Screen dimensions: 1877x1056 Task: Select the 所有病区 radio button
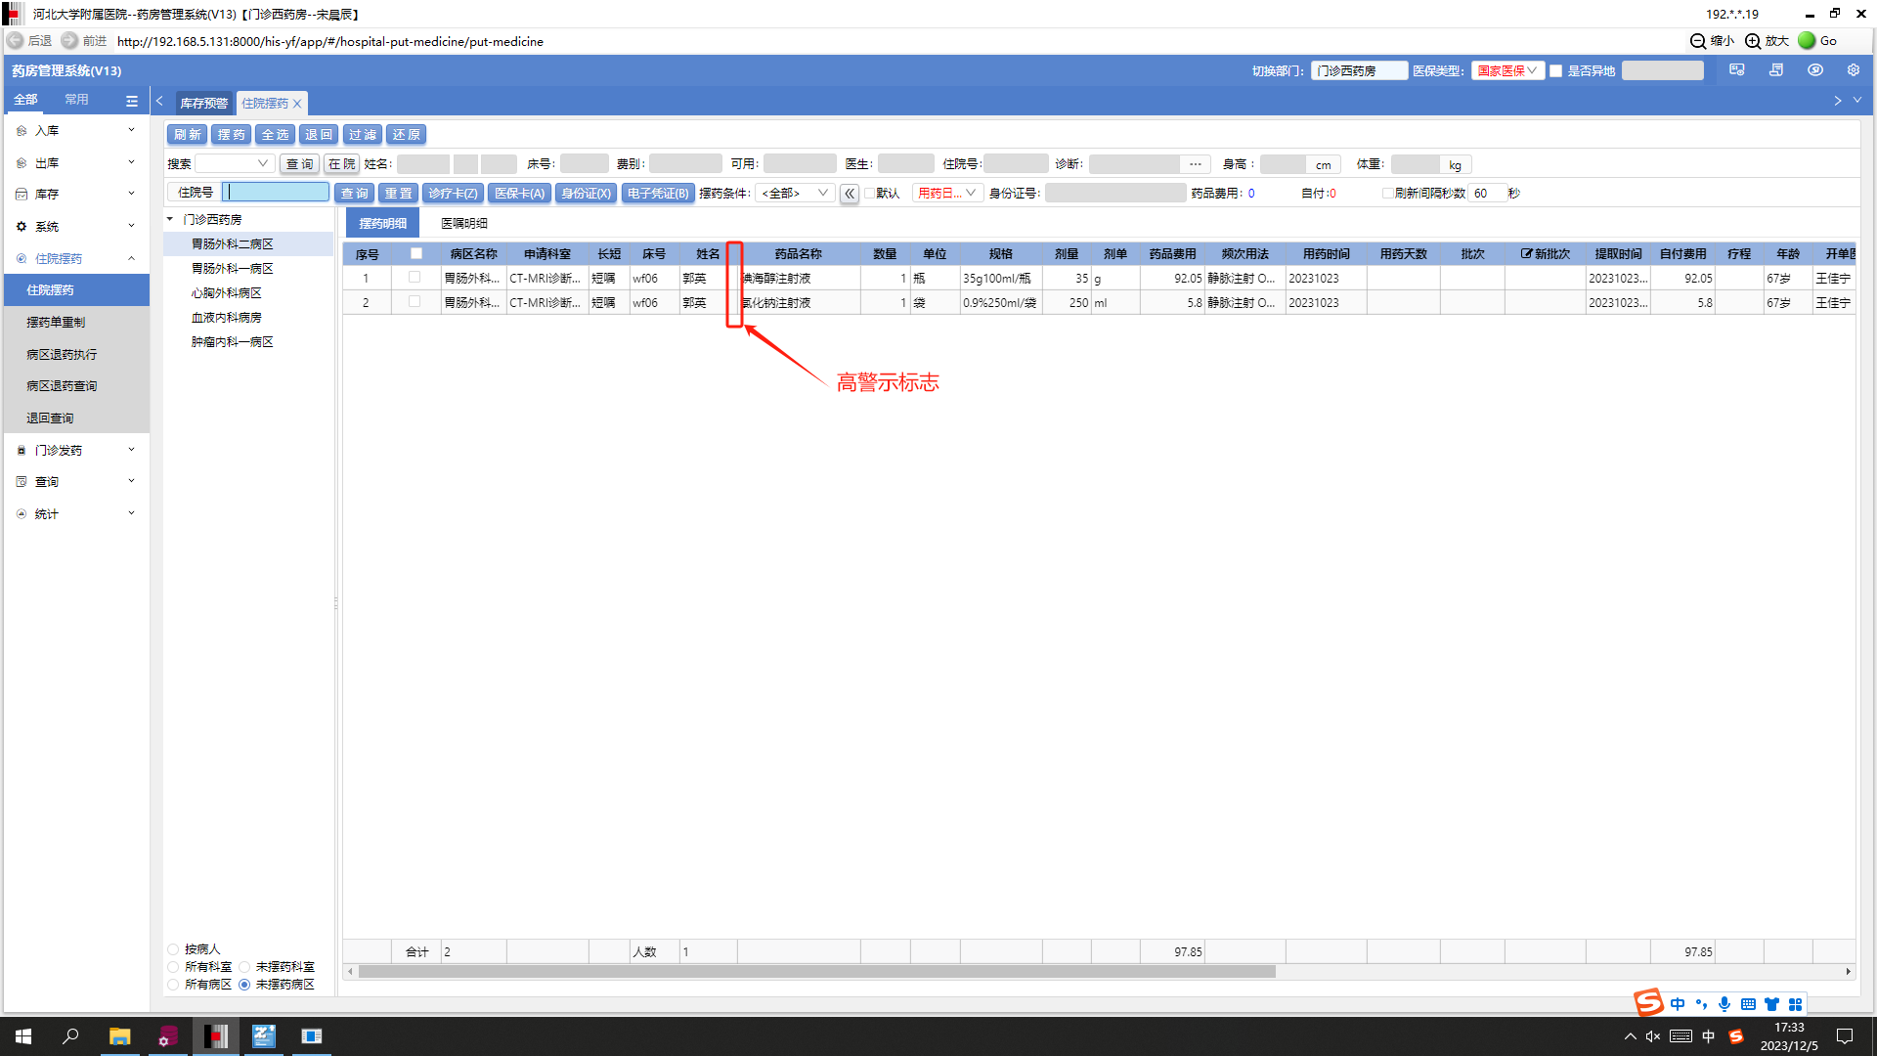click(x=173, y=985)
